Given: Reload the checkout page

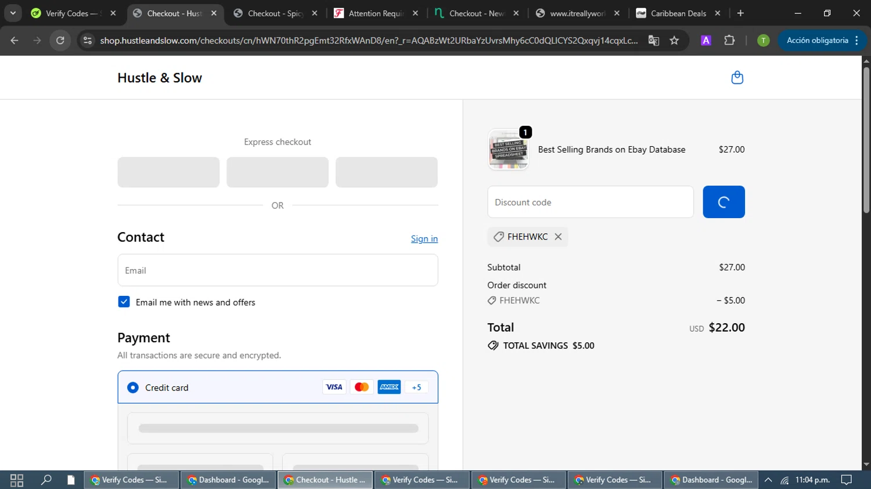Looking at the screenshot, I should point(60,40).
